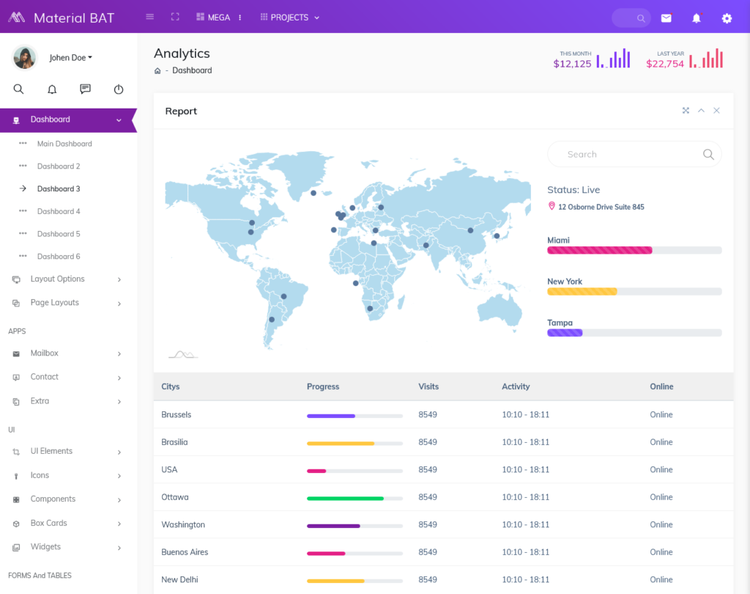The image size is (750, 594).
Task: Open the Johen Doe profile dropdown
Action: point(68,57)
